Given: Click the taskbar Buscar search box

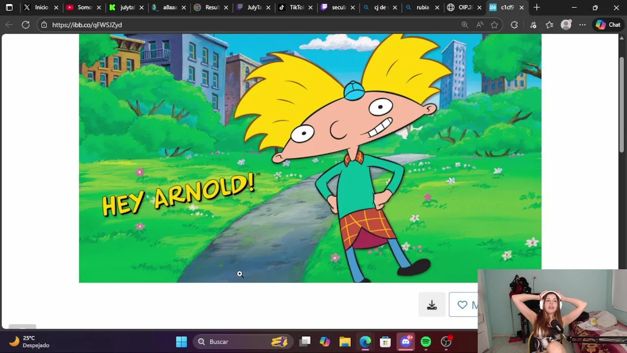Looking at the screenshot, I should [242, 341].
